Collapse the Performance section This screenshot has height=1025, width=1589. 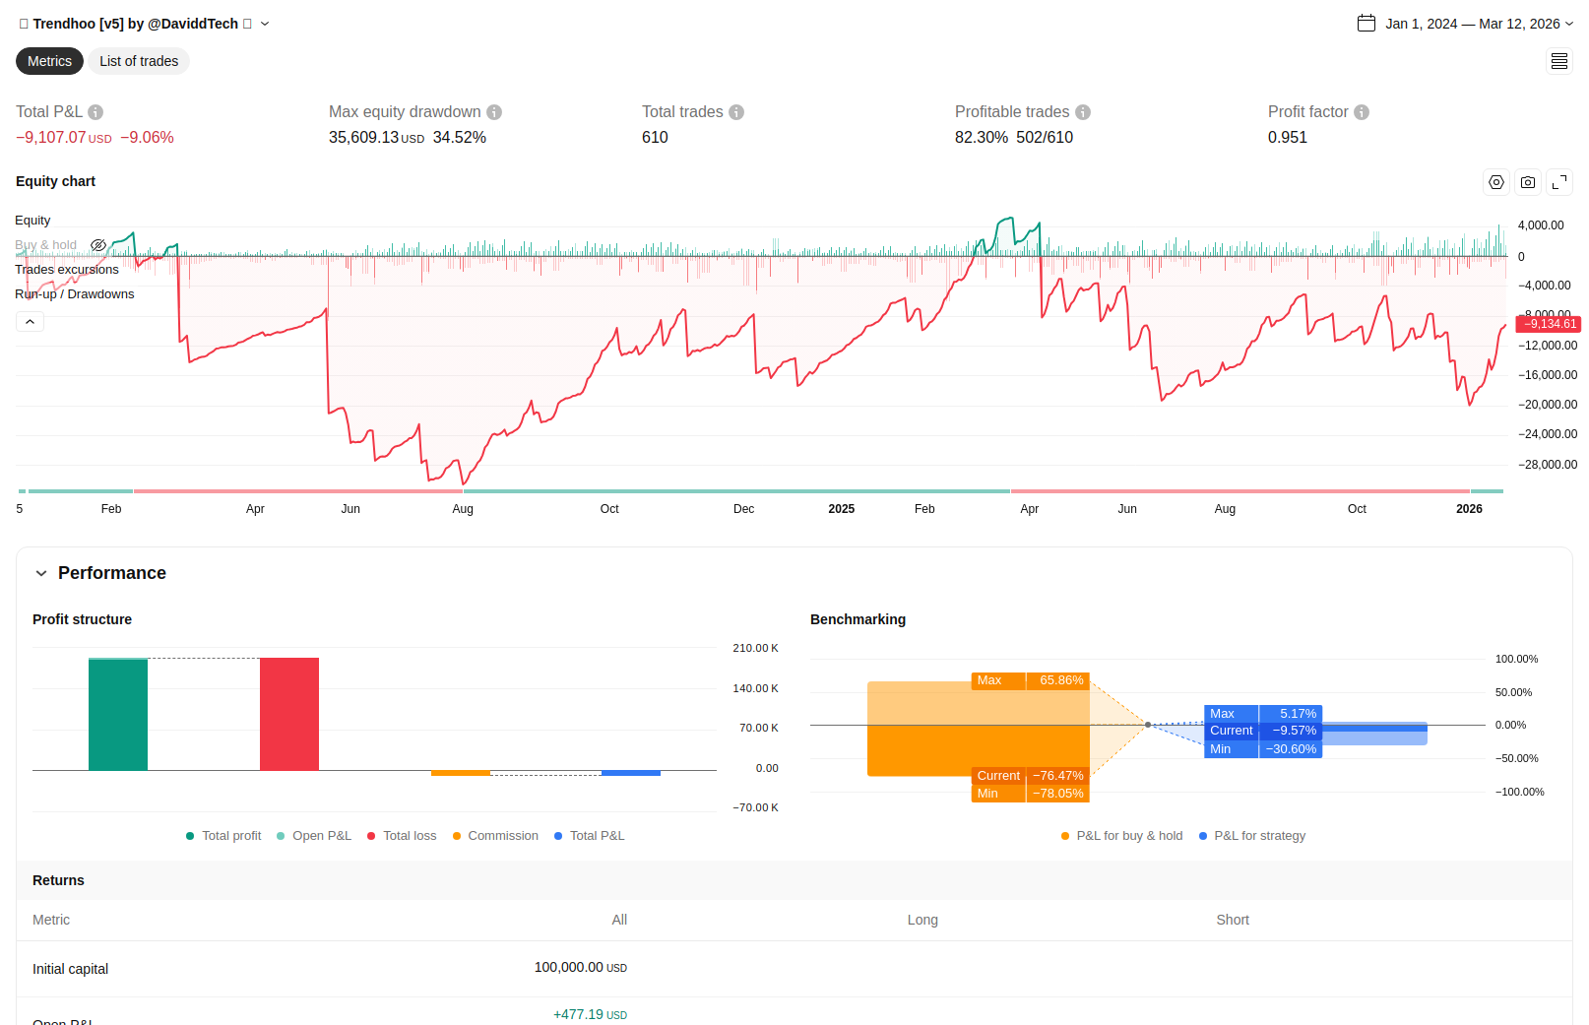(41, 573)
